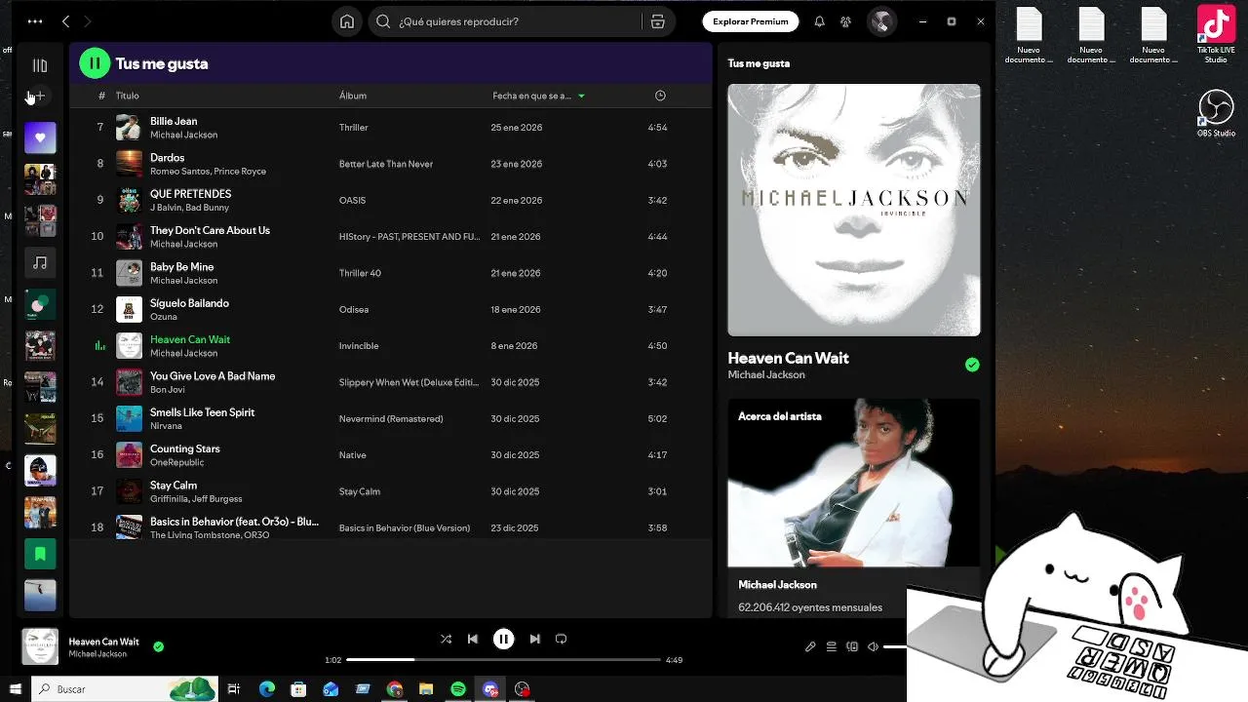This screenshot has width=1248, height=702.
Task: Open the Ozuna artist link
Action: pyautogui.click(x=163, y=317)
